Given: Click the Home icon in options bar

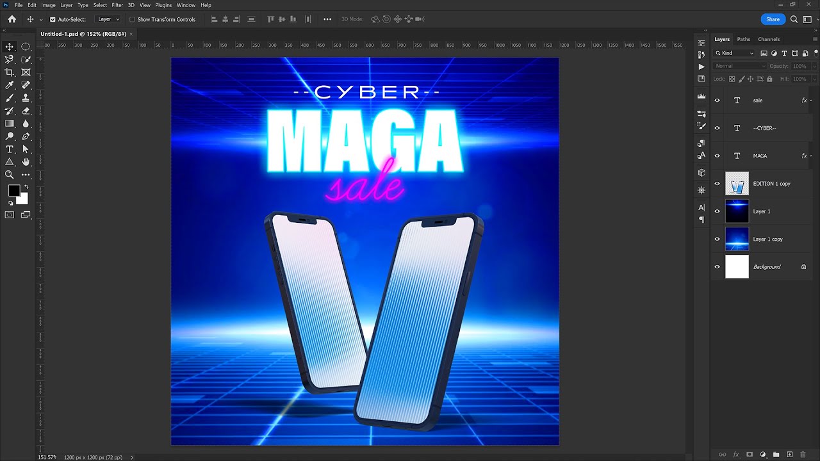Looking at the screenshot, I should tap(12, 19).
